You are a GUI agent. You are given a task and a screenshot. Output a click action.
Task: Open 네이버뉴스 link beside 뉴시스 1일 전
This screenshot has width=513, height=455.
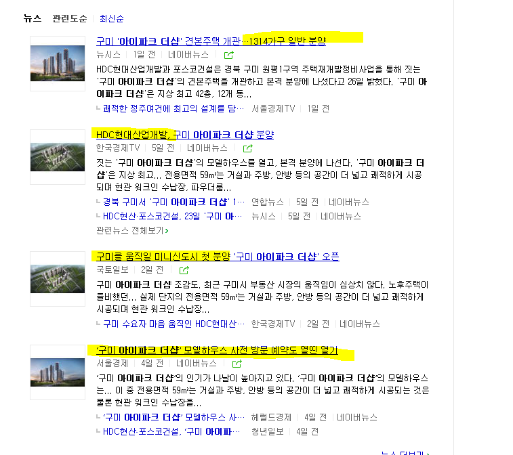click(x=188, y=55)
